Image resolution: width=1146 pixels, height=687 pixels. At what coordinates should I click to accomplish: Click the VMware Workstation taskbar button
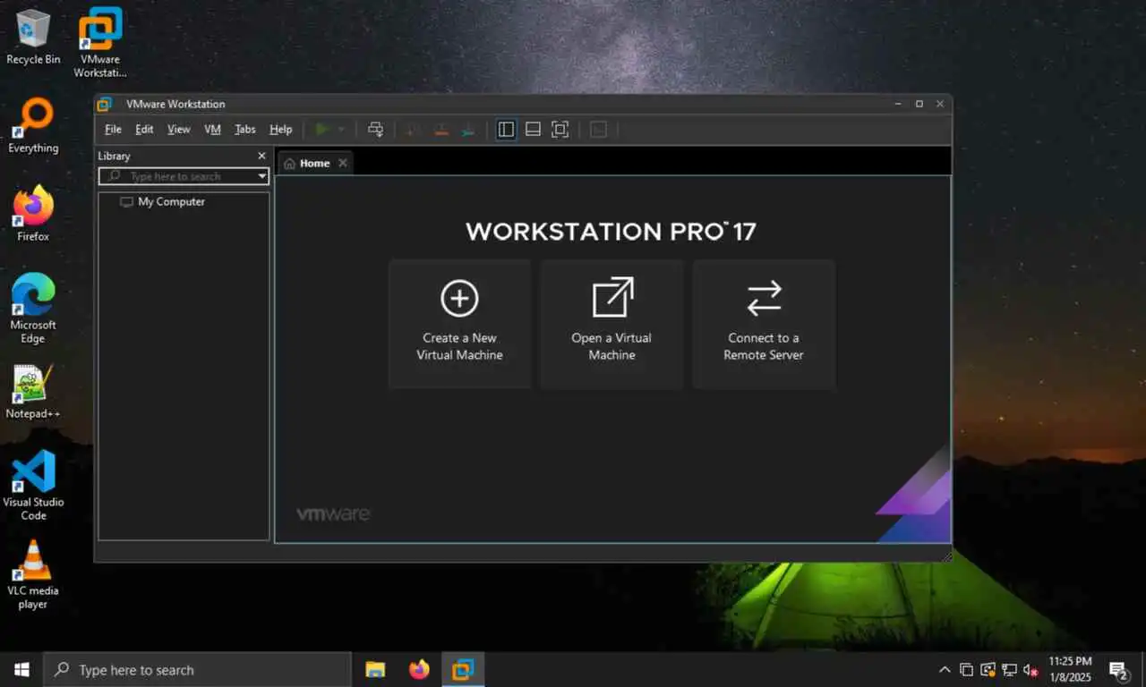click(463, 669)
